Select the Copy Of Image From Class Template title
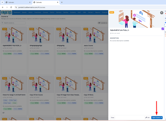 tap(68, 95)
